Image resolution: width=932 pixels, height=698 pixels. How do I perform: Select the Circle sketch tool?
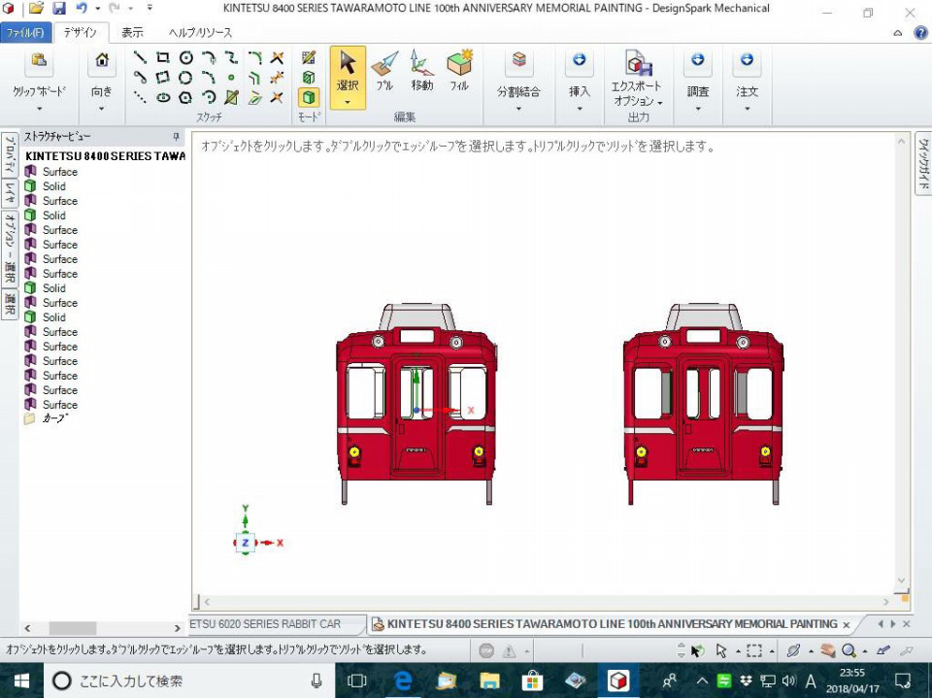186,57
